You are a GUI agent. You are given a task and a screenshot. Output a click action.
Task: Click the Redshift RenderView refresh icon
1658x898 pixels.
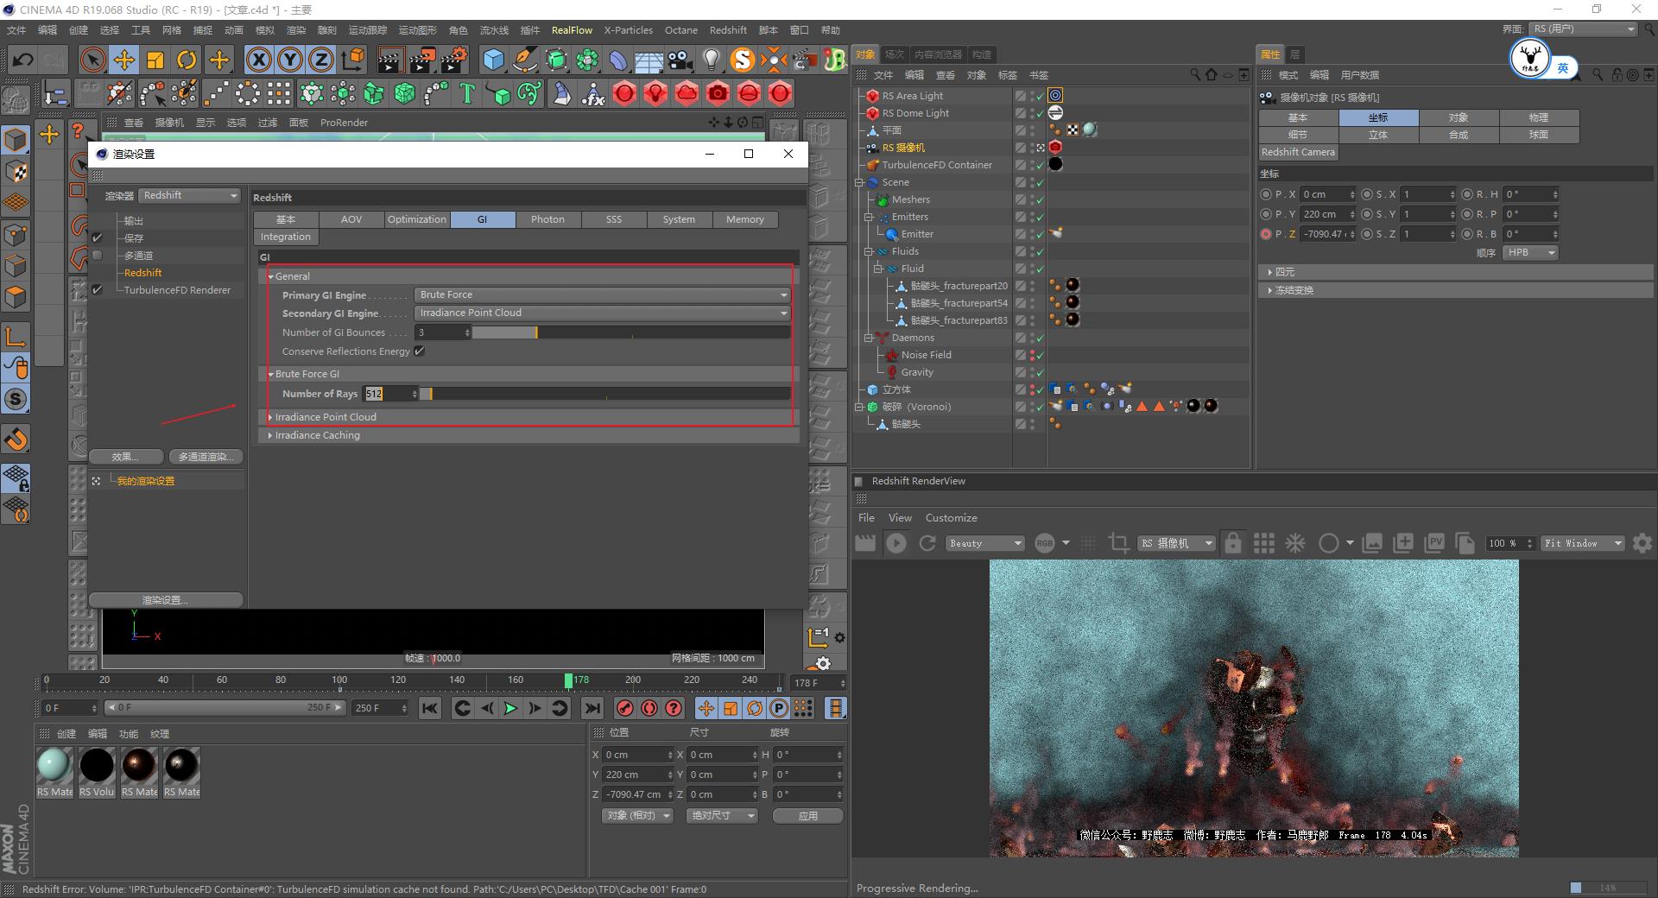pos(927,543)
